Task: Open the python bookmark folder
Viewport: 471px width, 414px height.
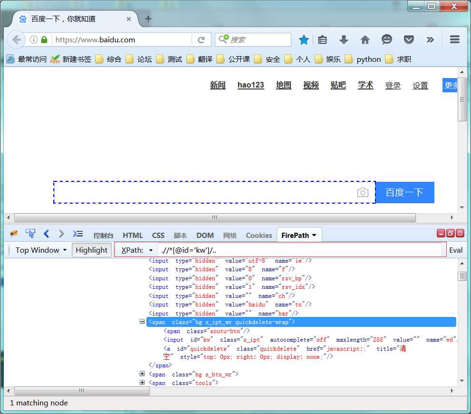Action: coord(363,59)
